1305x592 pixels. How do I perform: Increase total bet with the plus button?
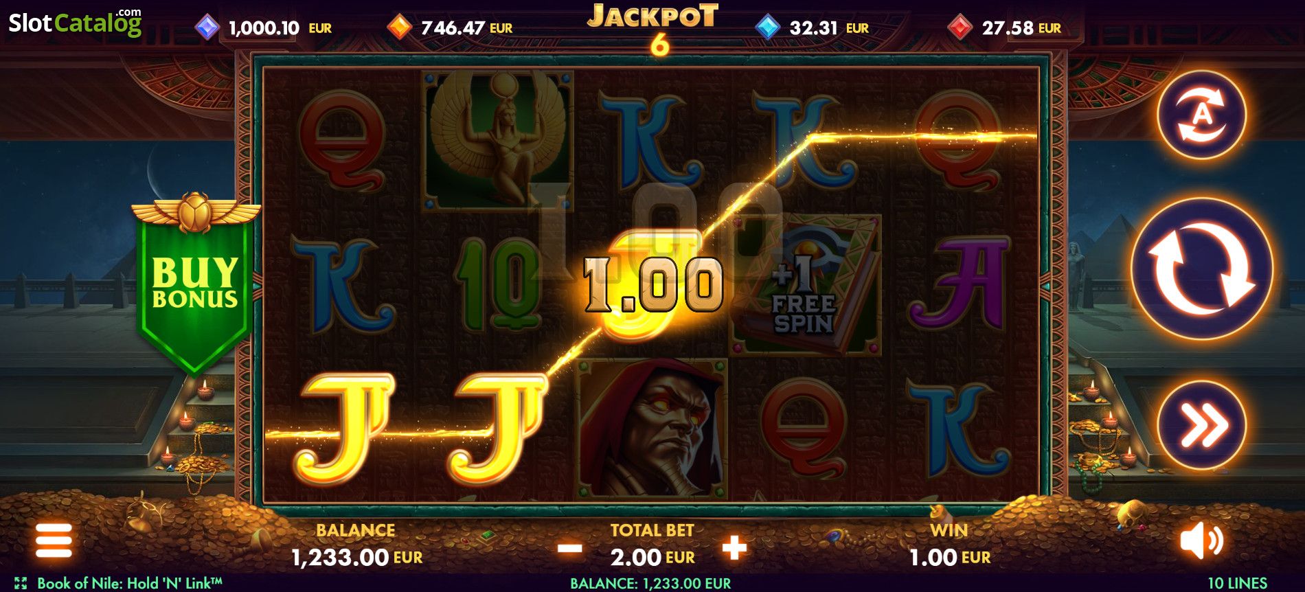tap(734, 548)
